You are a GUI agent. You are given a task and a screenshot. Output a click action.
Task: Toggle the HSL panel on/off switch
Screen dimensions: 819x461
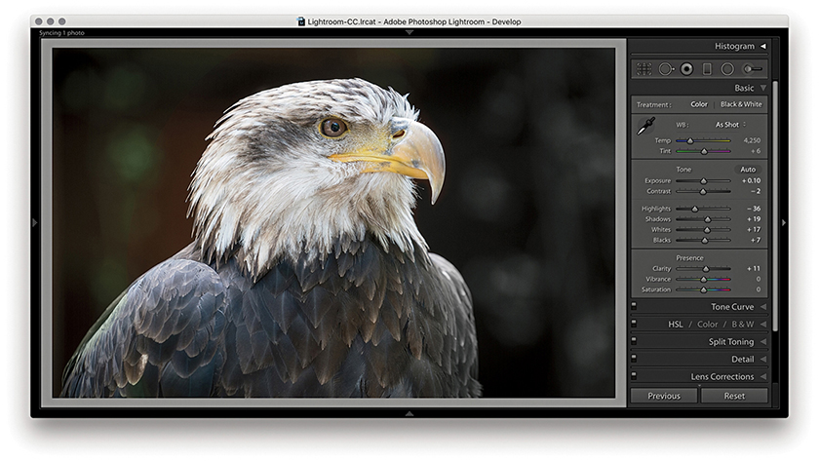(x=634, y=324)
